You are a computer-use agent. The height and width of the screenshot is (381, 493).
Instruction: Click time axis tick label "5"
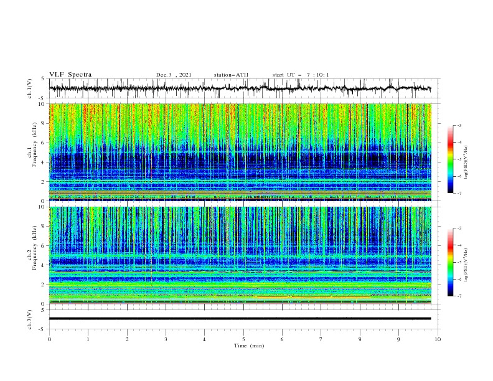pyautogui.click(x=243, y=339)
